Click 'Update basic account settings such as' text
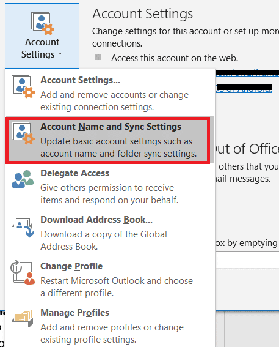279x347 pixels. click(118, 147)
